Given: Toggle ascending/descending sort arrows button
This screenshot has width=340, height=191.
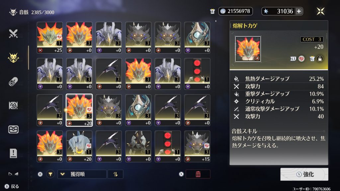Looking at the screenshot, I should tap(115, 174).
